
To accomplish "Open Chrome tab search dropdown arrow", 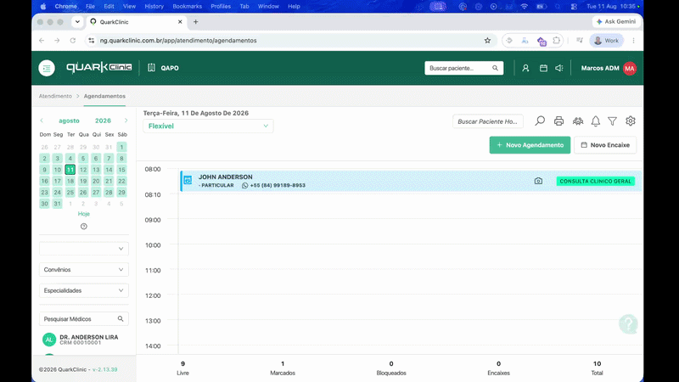I will pos(77,22).
